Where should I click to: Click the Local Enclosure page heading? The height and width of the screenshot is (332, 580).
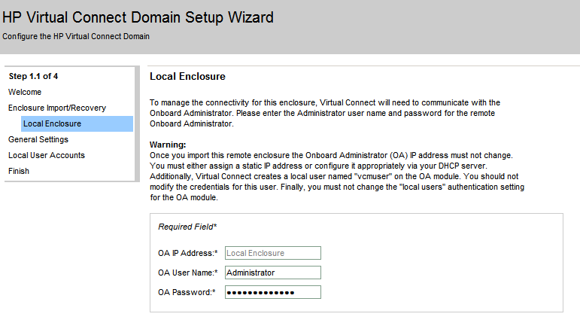point(187,77)
